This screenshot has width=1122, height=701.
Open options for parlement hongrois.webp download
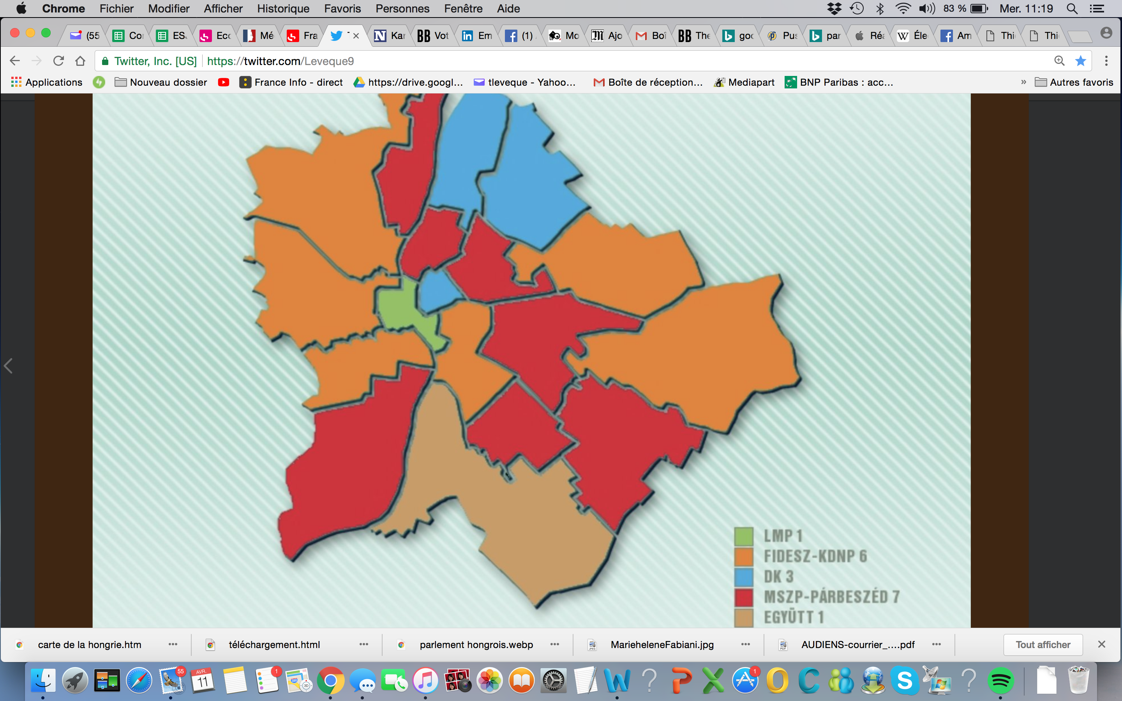(554, 645)
